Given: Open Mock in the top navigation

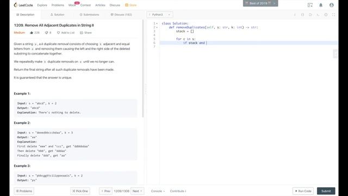Looking at the screenshot, I should tap(72, 5).
